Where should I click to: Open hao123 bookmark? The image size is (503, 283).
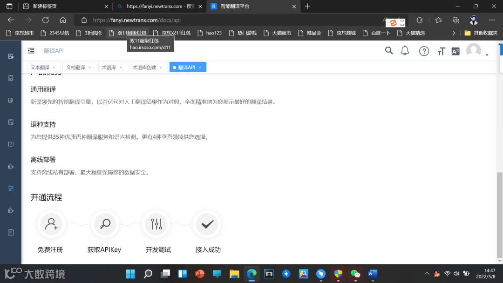(x=210, y=33)
